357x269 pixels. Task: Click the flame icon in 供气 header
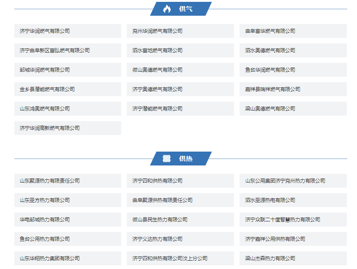167,9
